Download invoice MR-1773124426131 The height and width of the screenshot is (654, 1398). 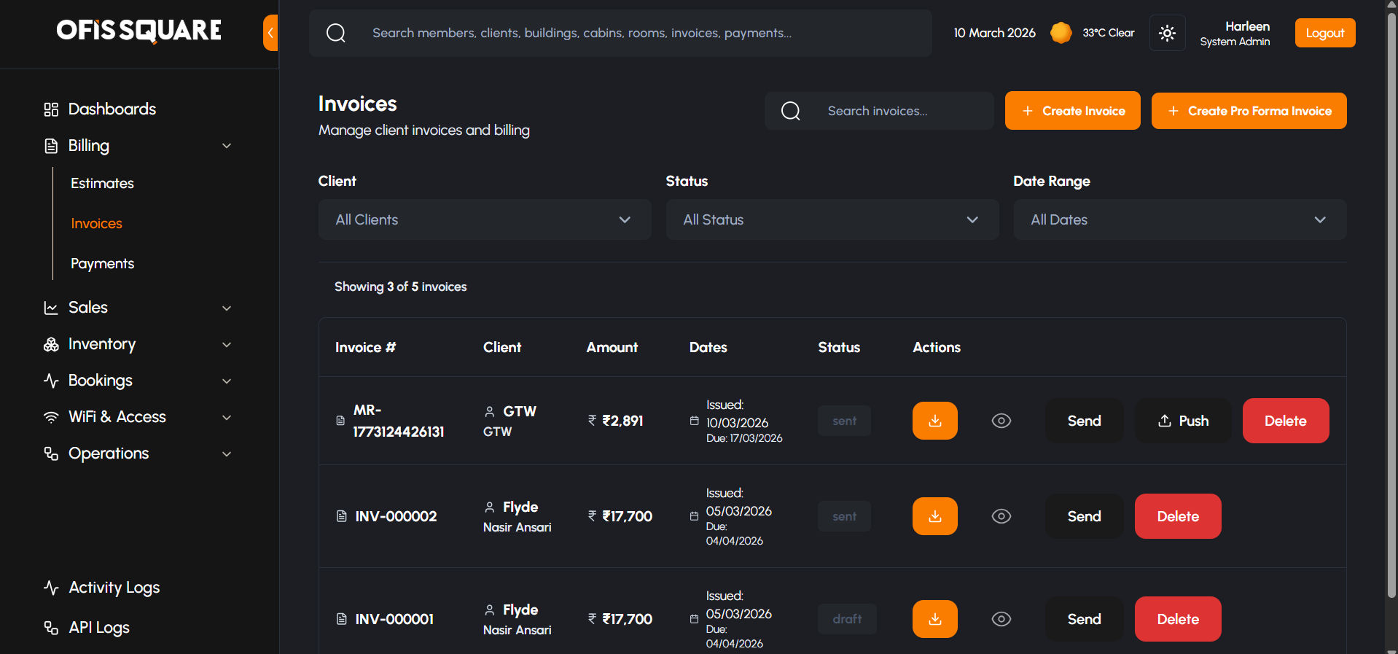point(935,421)
